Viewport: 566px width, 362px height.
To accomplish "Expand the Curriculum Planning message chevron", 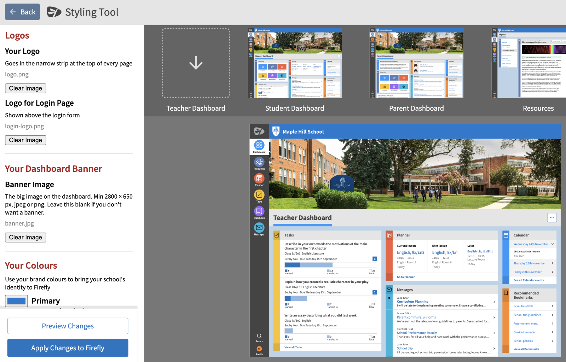I will coord(494,302).
